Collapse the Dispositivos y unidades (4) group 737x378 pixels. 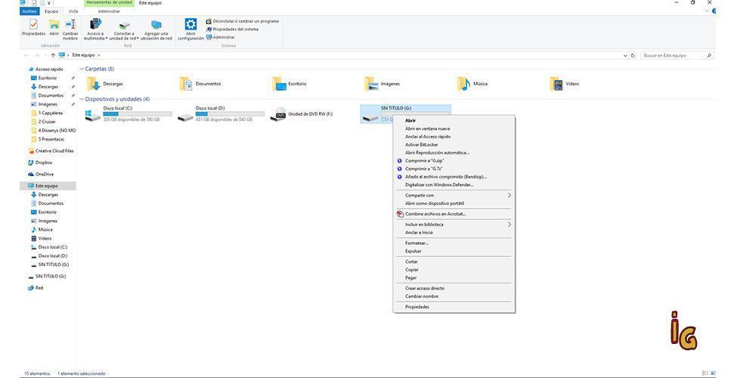pos(82,100)
